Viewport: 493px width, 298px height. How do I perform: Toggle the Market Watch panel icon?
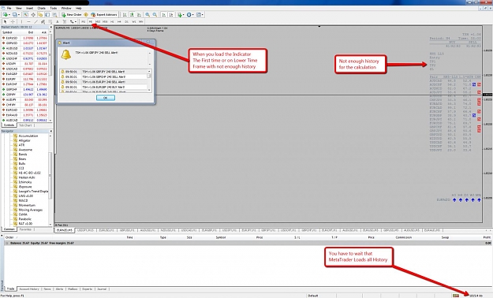coord(26,14)
